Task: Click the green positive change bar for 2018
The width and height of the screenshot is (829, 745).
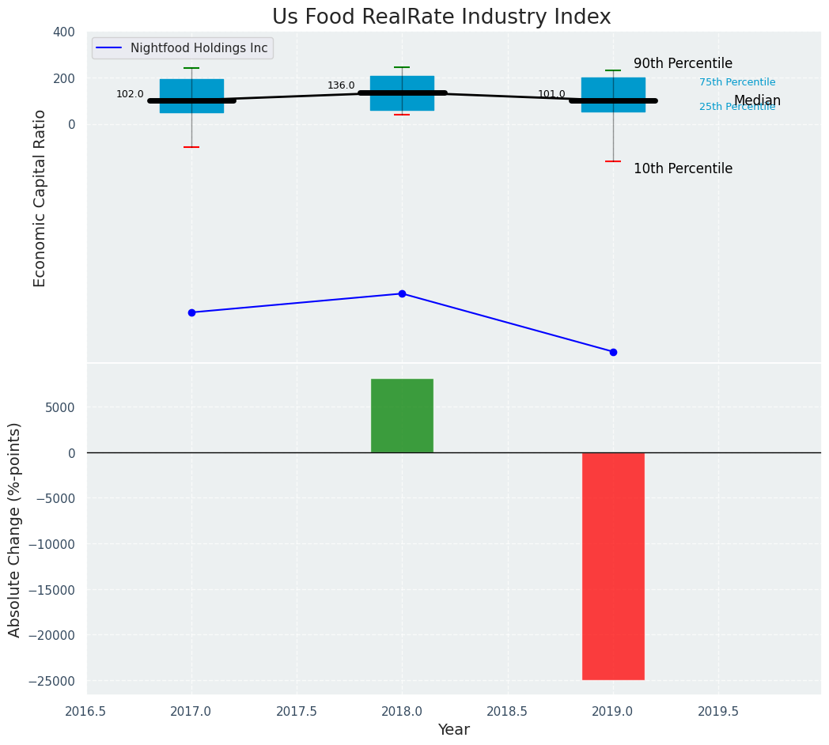Action: click(x=402, y=415)
